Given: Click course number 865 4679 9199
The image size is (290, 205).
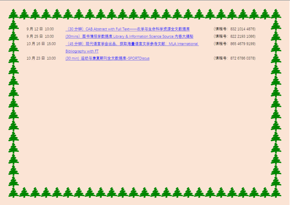Looking at the screenshot, I should [242, 44].
